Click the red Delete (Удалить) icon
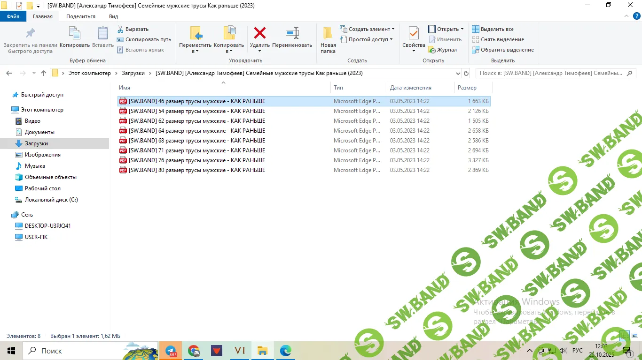 pos(259,33)
